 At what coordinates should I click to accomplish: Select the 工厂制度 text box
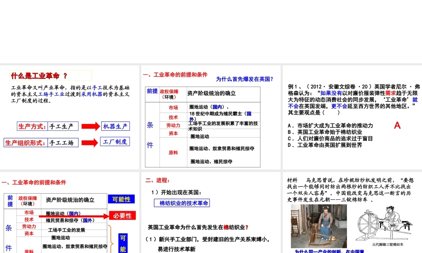(x=115, y=142)
